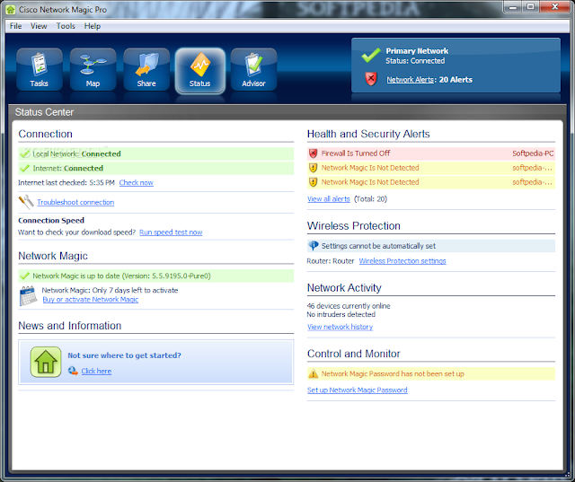Click the Check now link
Screen dimensions: 575x482
tap(136, 182)
